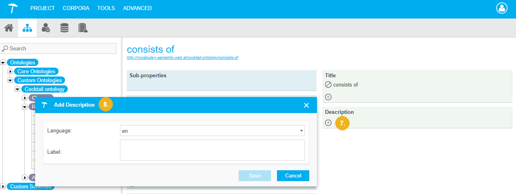516x194 pixels.
Task: Open the PROJECT menu
Action: 42,8
